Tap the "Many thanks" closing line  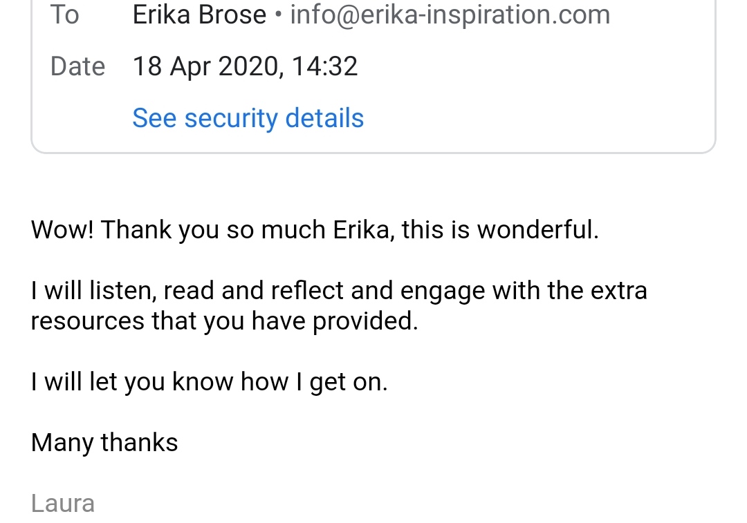pos(104,442)
